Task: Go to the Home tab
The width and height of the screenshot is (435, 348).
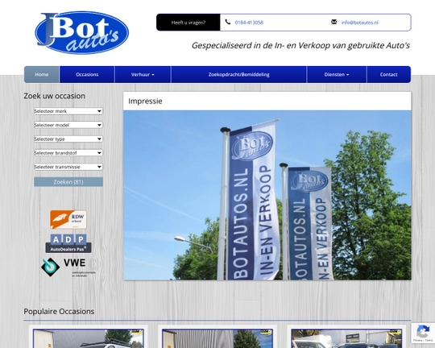Action: [x=42, y=74]
